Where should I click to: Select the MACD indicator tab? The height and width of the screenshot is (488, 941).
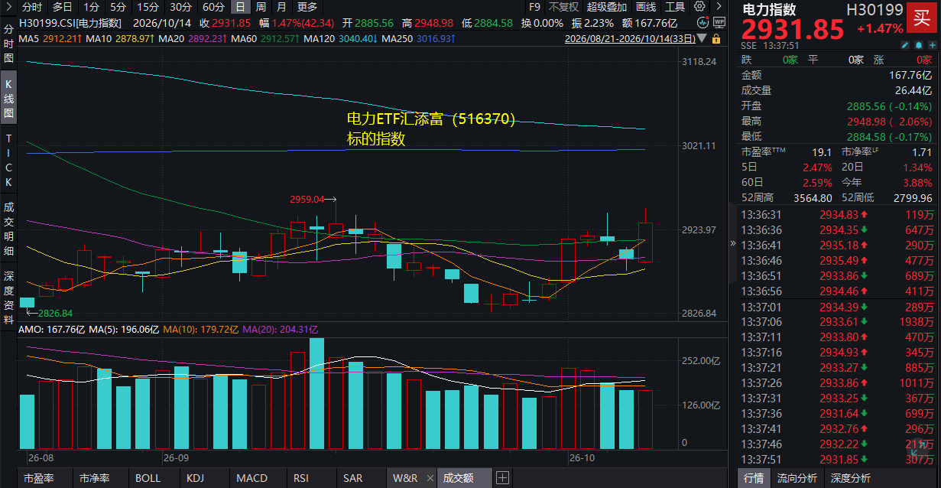252,478
